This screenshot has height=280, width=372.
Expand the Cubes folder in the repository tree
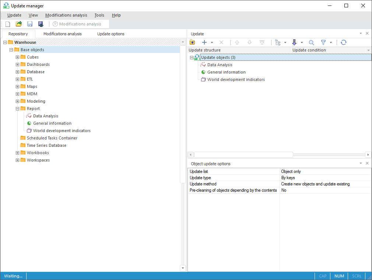click(x=17, y=57)
